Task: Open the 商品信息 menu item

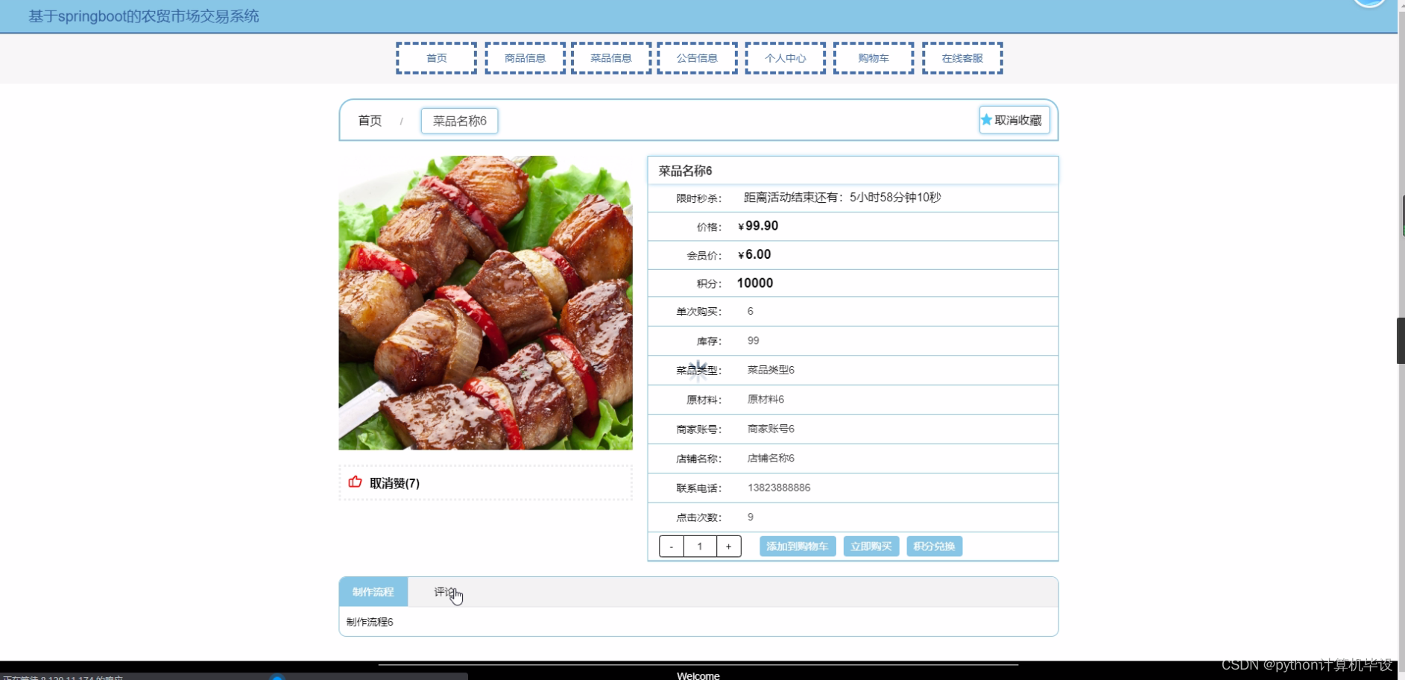Action: [x=524, y=57]
